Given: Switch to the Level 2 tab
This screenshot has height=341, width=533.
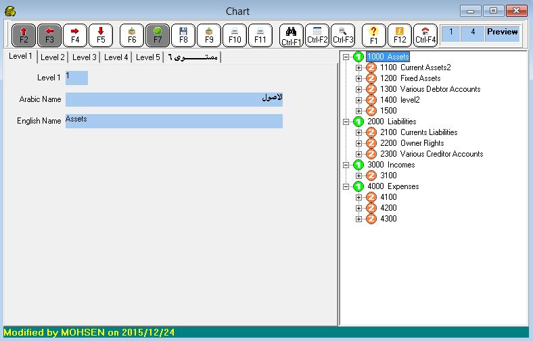Looking at the screenshot, I should [53, 57].
